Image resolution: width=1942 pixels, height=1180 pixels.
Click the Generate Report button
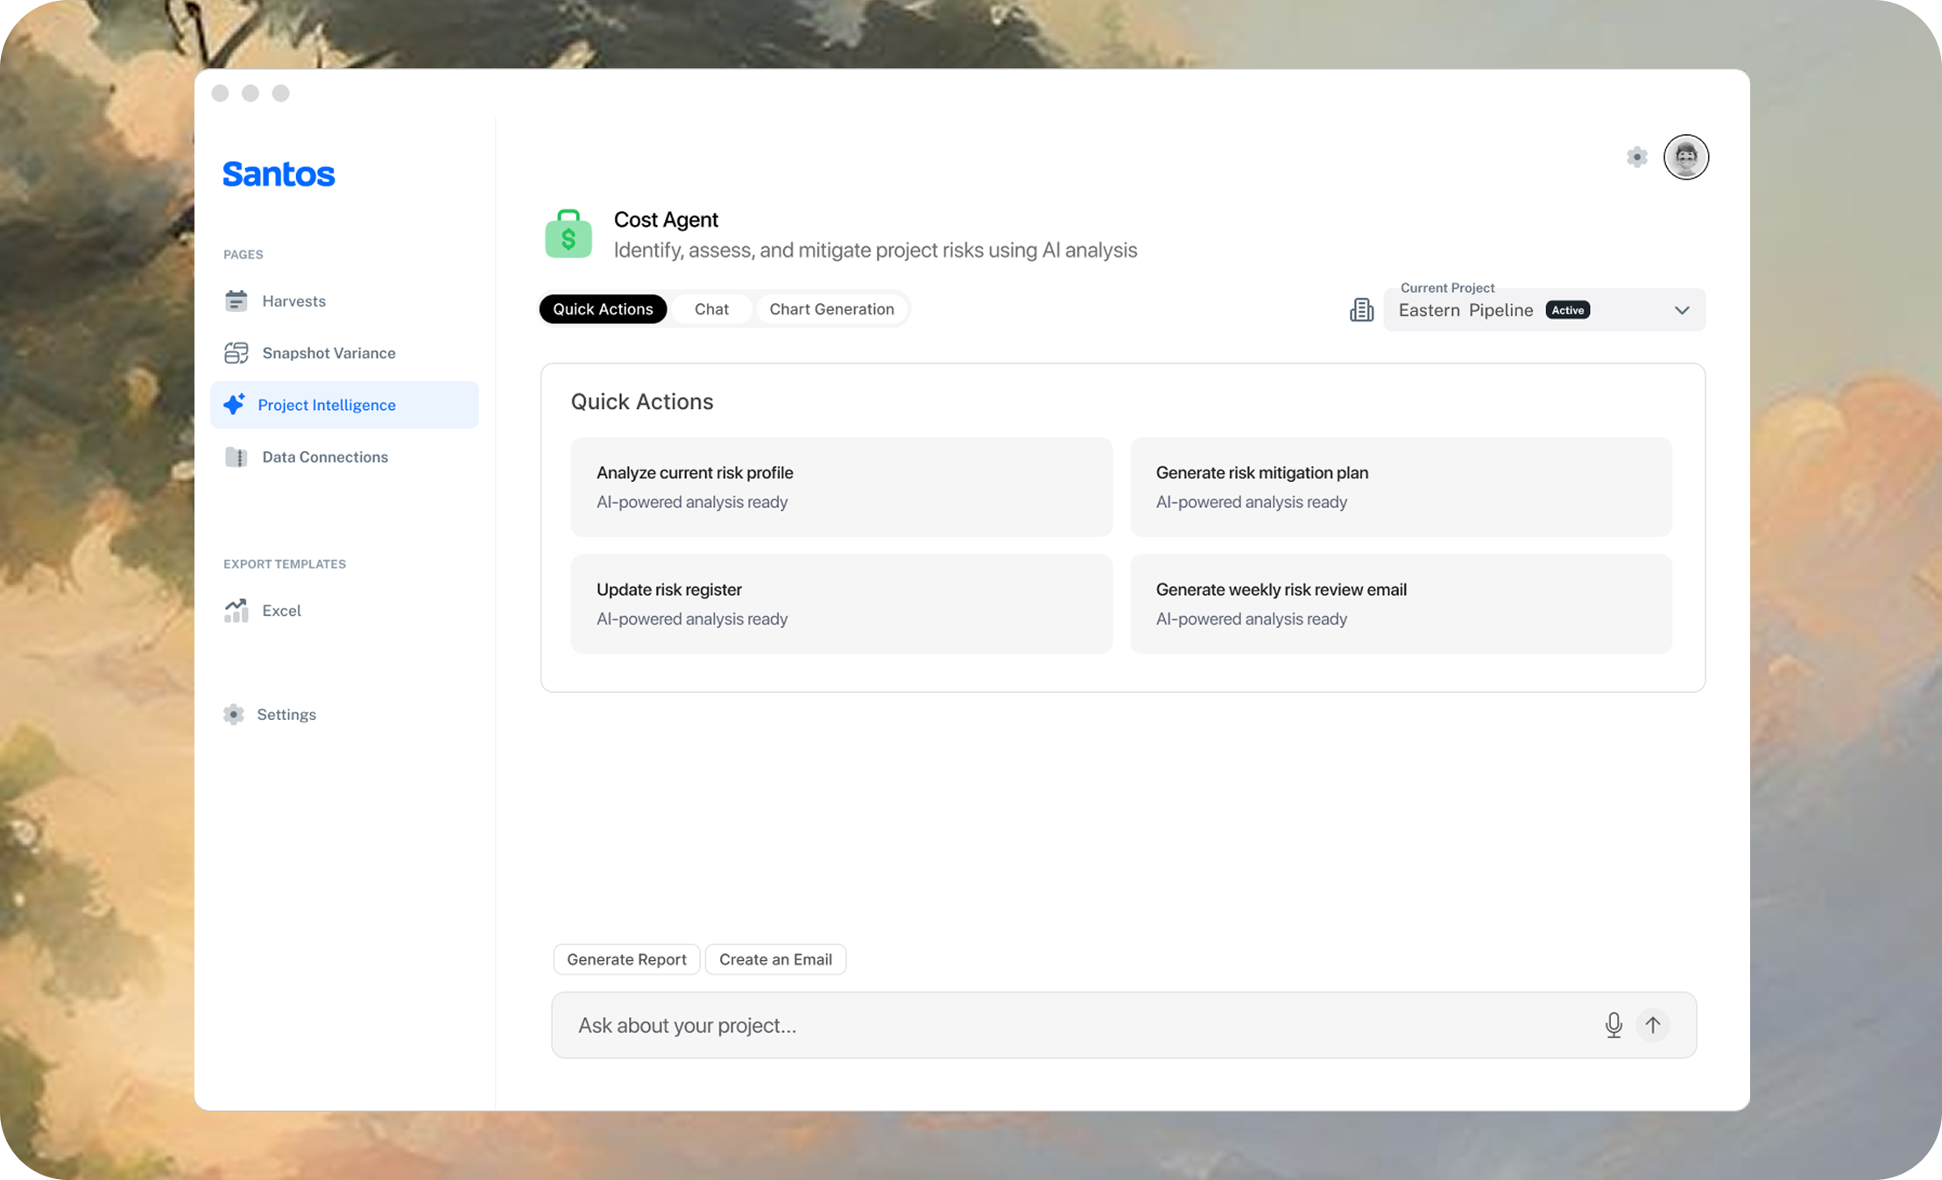626,959
